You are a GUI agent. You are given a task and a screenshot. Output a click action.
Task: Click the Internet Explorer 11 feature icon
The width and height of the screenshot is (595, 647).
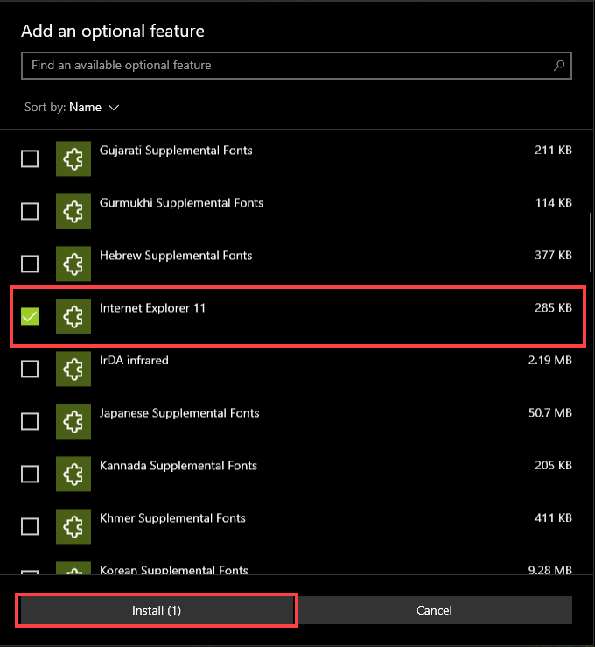tap(73, 316)
